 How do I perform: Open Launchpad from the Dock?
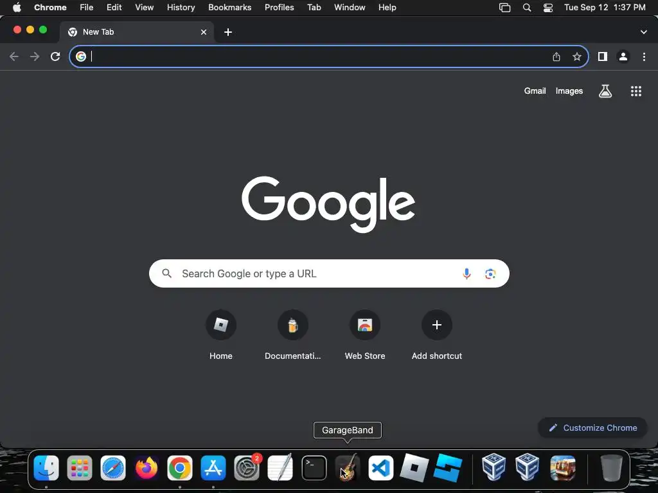tap(79, 468)
